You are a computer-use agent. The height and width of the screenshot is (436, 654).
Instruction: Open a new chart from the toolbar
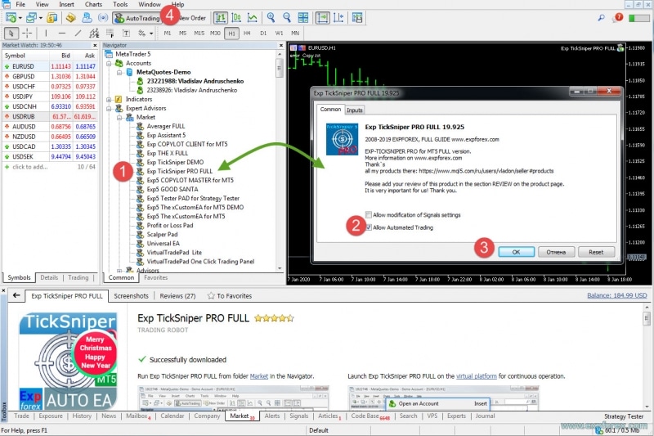pyautogui.click(x=11, y=18)
